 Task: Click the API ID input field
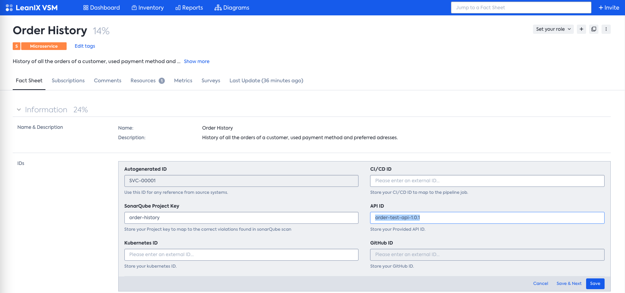pyautogui.click(x=487, y=218)
